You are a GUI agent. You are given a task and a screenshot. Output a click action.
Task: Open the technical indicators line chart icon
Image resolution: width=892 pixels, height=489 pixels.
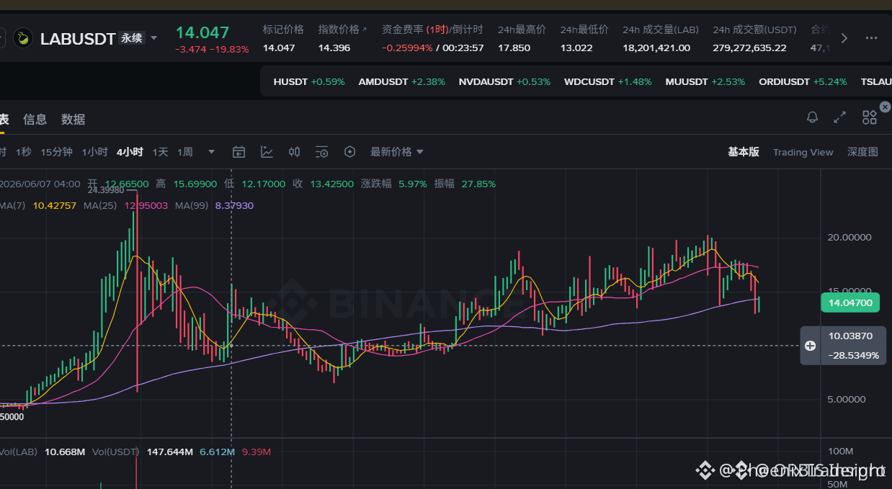(267, 152)
